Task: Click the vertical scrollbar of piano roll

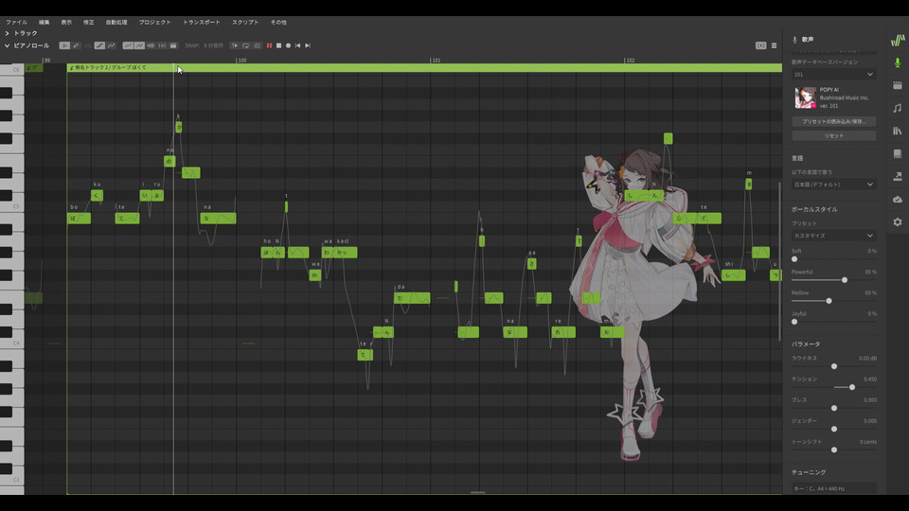Action: coord(779,261)
